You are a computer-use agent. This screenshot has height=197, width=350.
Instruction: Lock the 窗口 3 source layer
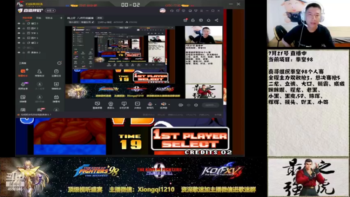pyautogui.click(x=24, y=24)
